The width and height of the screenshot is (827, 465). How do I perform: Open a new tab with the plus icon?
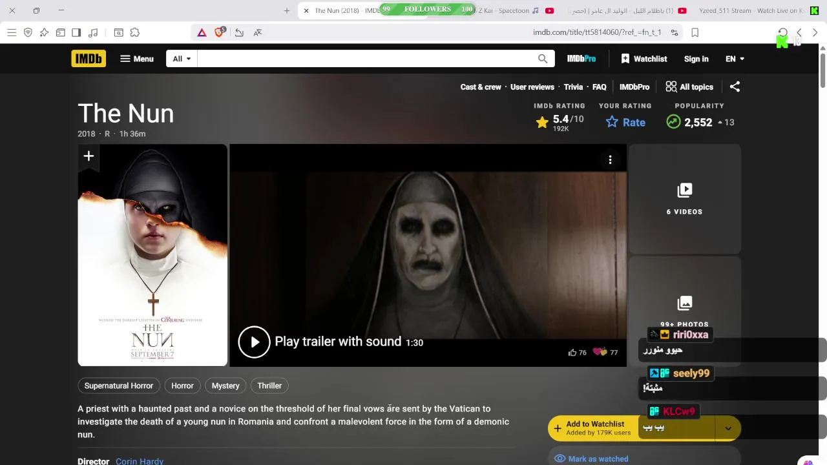[287, 10]
